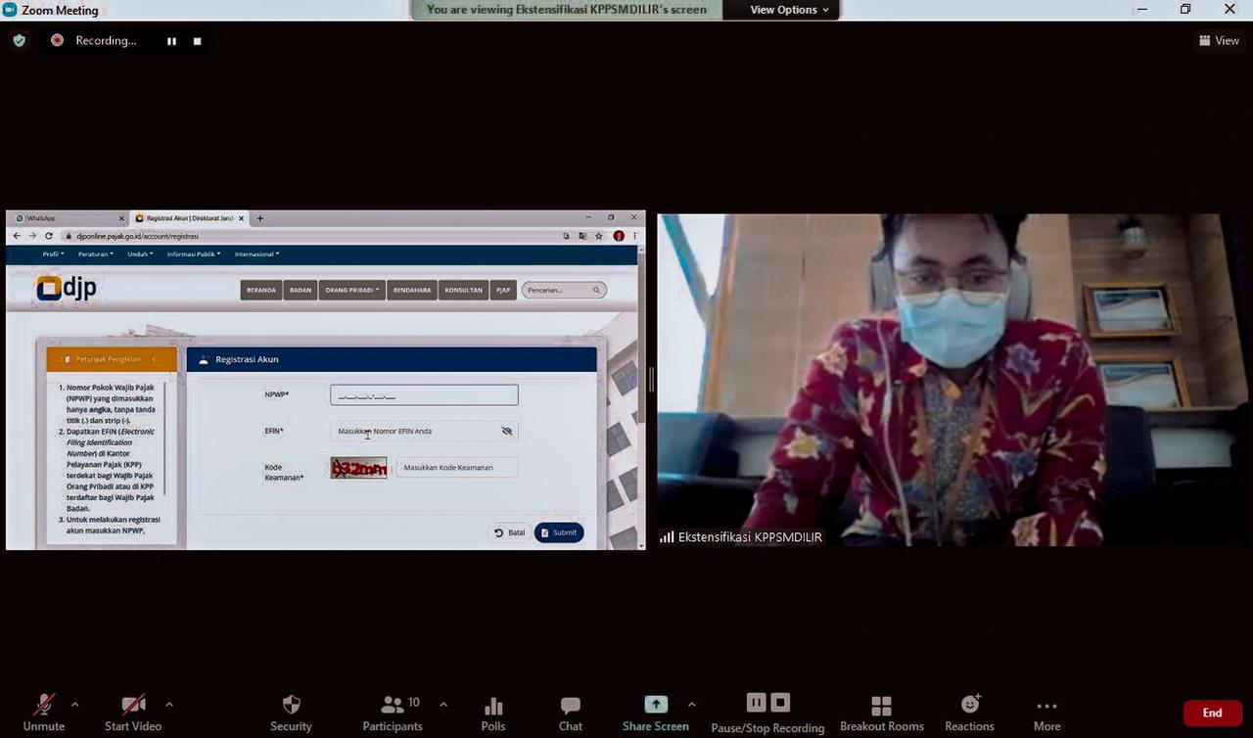Open the Participants panel
Image resolution: width=1253 pixels, height=738 pixels.
[393, 705]
